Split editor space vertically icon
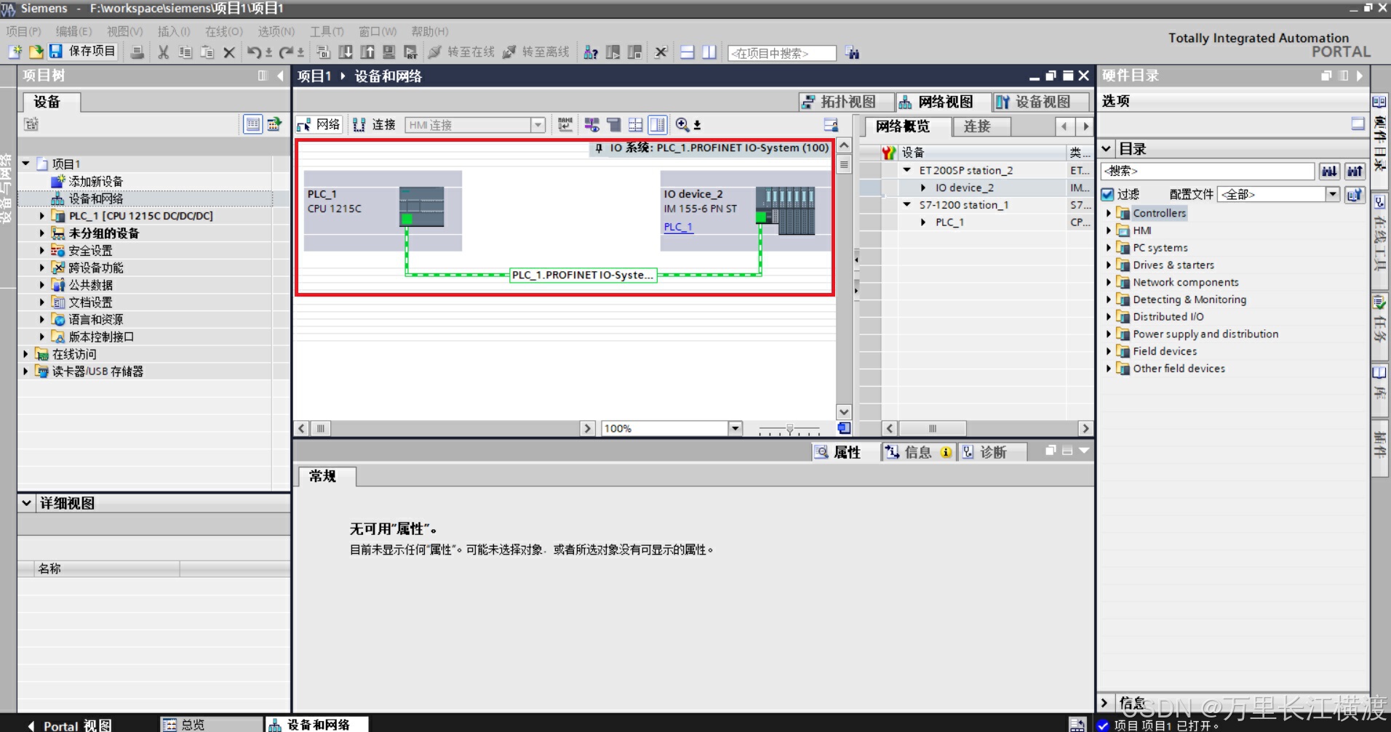Image resolution: width=1391 pixels, height=732 pixels. click(x=709, y=52)
